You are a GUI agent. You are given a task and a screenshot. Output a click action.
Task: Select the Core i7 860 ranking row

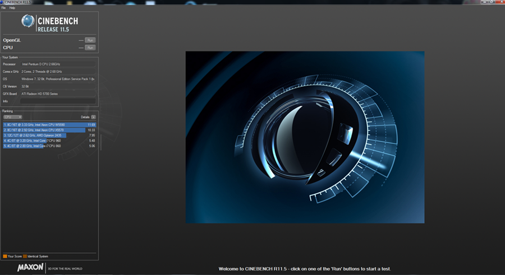point(49,146)
